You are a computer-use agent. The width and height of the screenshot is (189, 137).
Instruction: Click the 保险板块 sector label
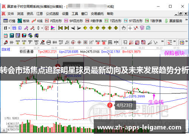(x=175, y=53)
